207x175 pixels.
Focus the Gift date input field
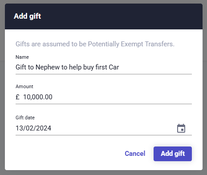tap(95, 128)
